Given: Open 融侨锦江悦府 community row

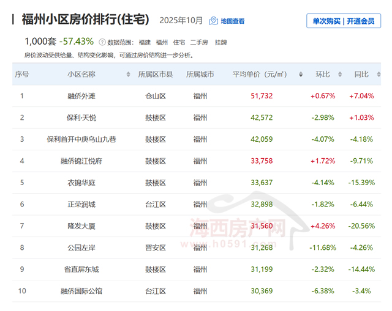Looking at the screenshot, I should coord(81,161).
